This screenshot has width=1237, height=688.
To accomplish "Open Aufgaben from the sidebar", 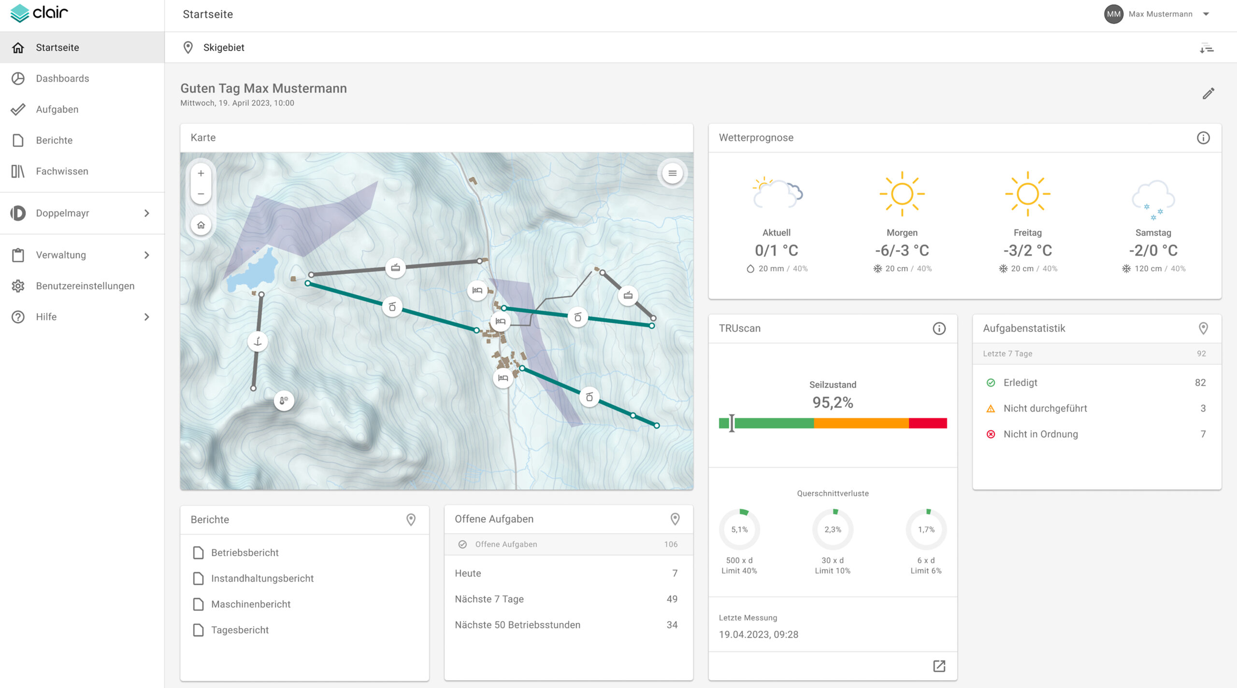I will tap(57, 109).
